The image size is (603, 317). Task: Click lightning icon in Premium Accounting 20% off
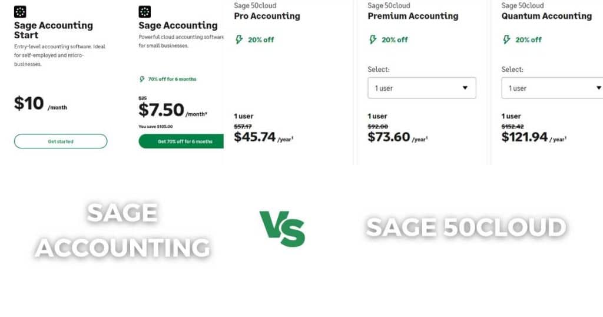pos(373,39)
